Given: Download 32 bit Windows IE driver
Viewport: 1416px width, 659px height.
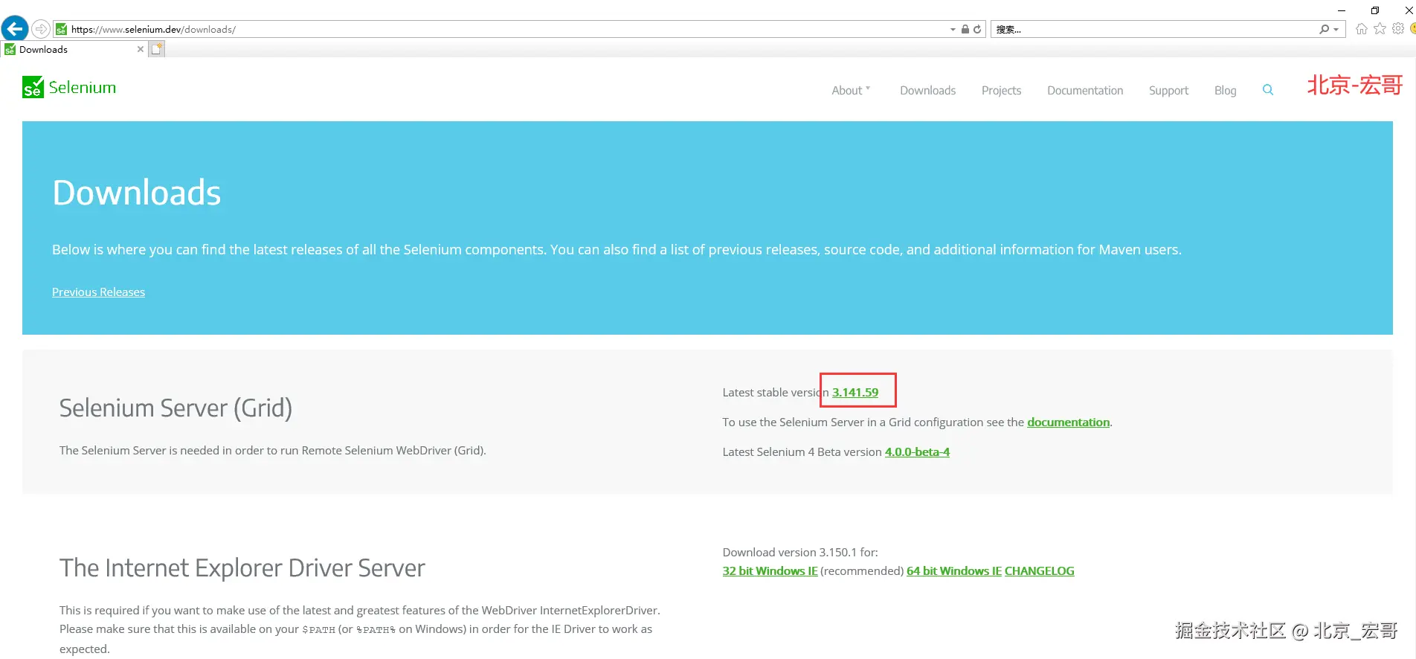Looking at the screenshot, I should (x=770, y=570).
